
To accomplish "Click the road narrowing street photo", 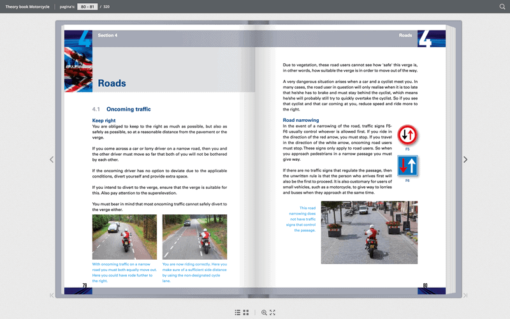I will (x=369, y=232).
